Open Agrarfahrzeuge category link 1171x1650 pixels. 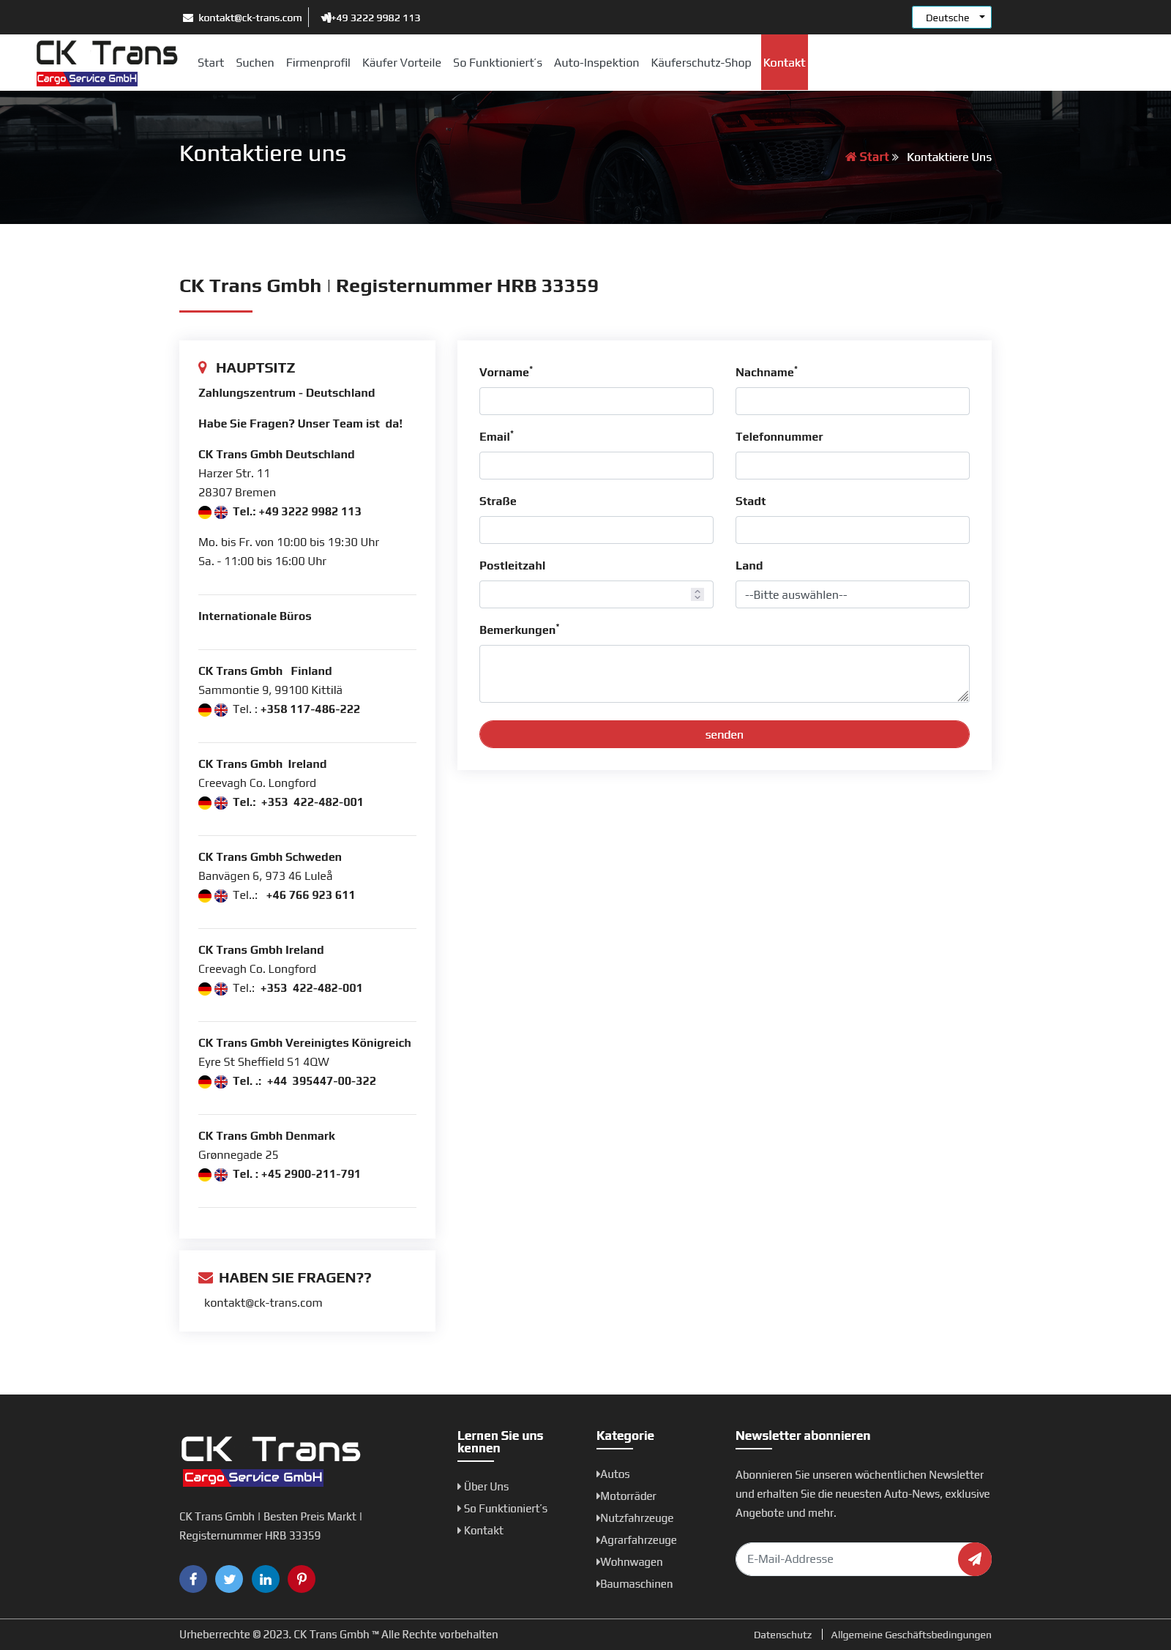click(x=637, y=1540)
